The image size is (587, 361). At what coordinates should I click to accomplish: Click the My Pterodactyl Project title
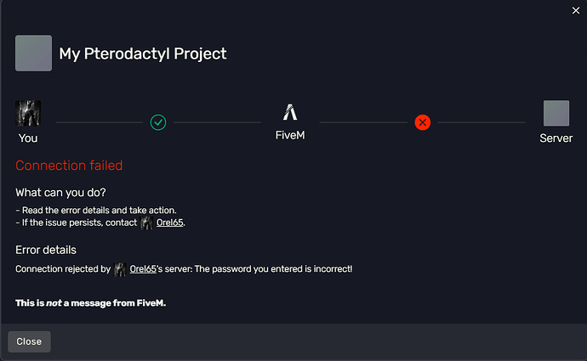[143, 54]
